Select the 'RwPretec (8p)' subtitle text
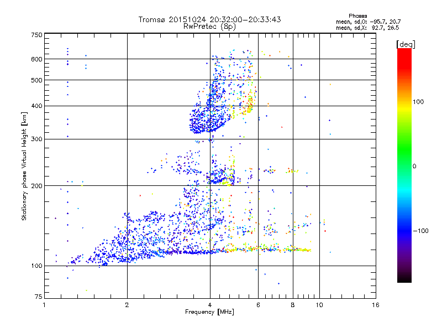 pyautogui.click(x=209, y=27)
